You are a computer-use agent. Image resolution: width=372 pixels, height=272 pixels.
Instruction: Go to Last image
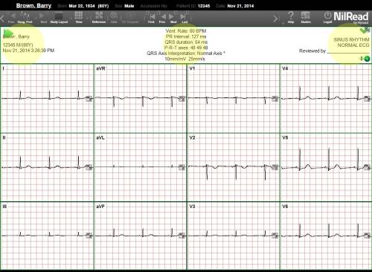pos(184,17)
